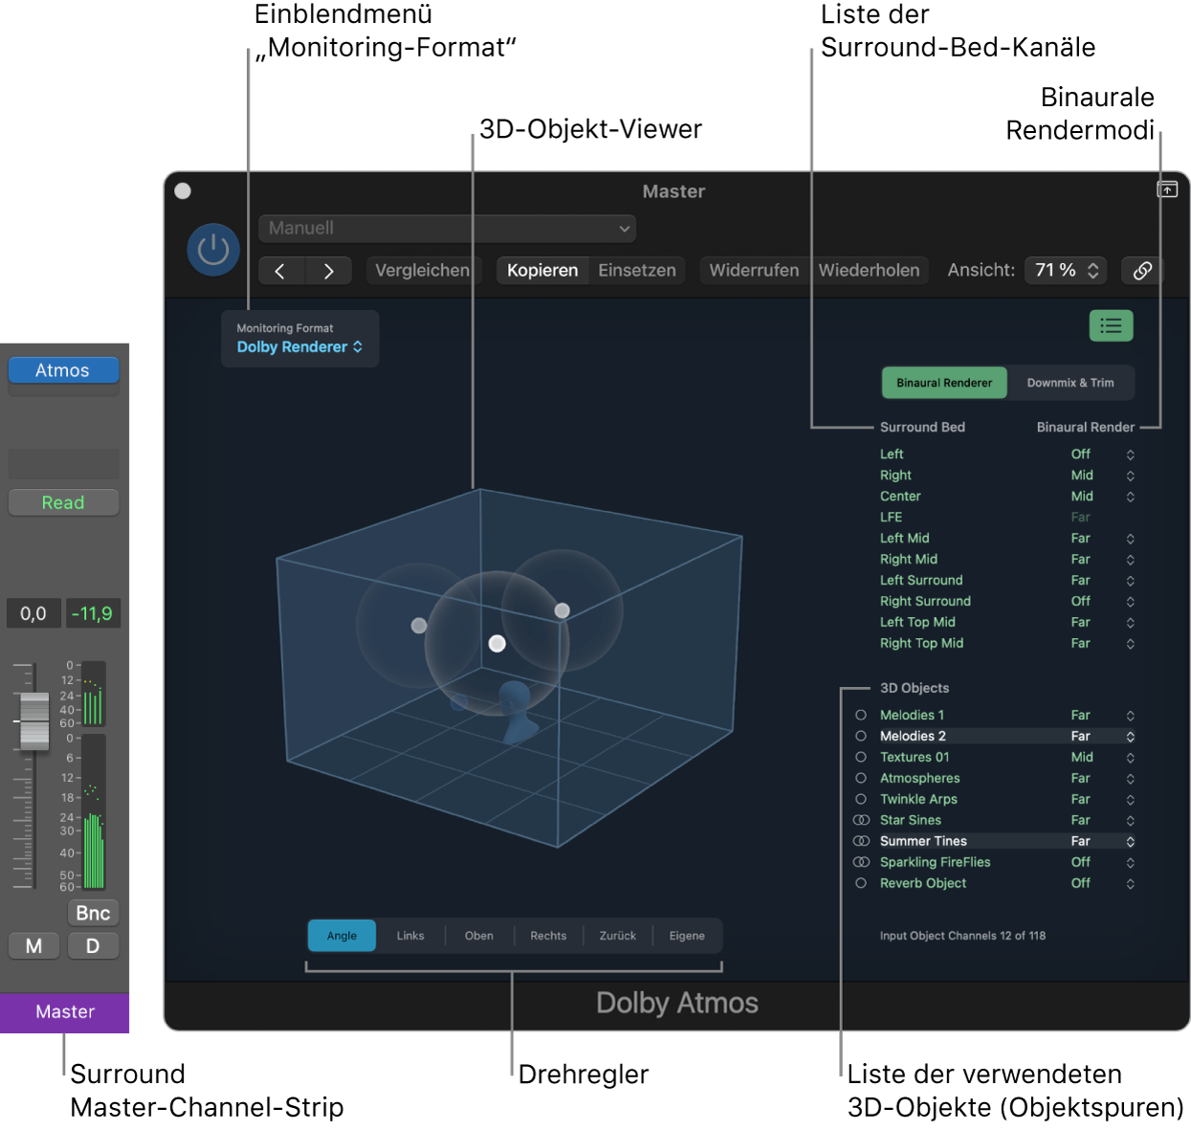This screenshot has width=1191, height=1130.
Task: Select the Oben view tab
Action: [x=479, y=936]
